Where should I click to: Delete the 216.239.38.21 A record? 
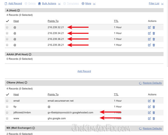(x=154, y=45)
